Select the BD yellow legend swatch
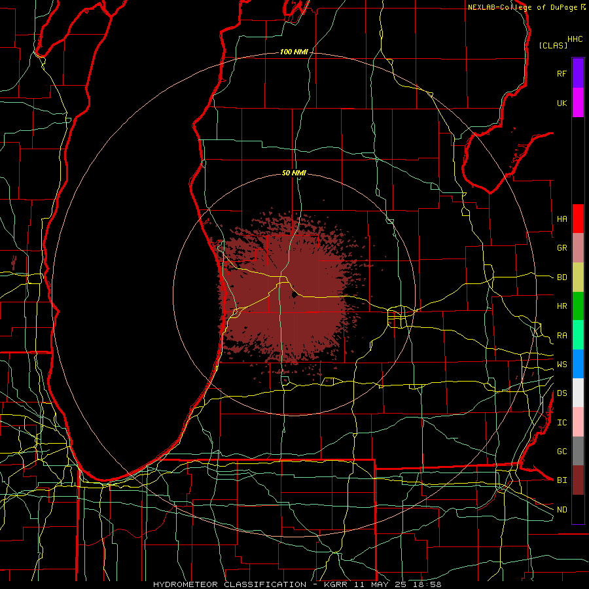Viewport: 589px width, 589px height. pos(578,277)
